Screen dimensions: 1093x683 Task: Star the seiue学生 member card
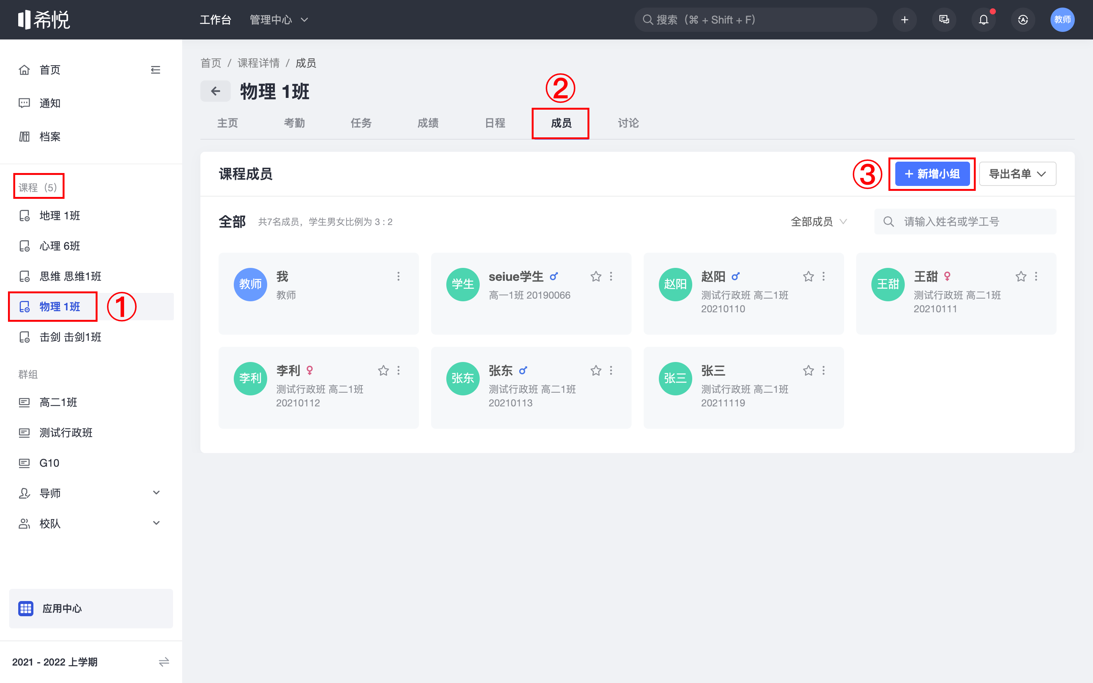[596, 277]
